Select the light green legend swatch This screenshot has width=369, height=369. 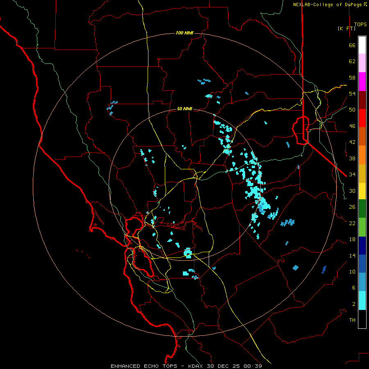[362, 227]
